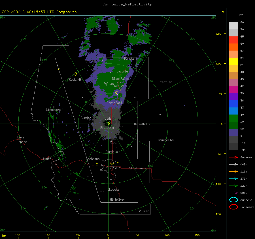Click the white 04DK arrow icon

233,165
